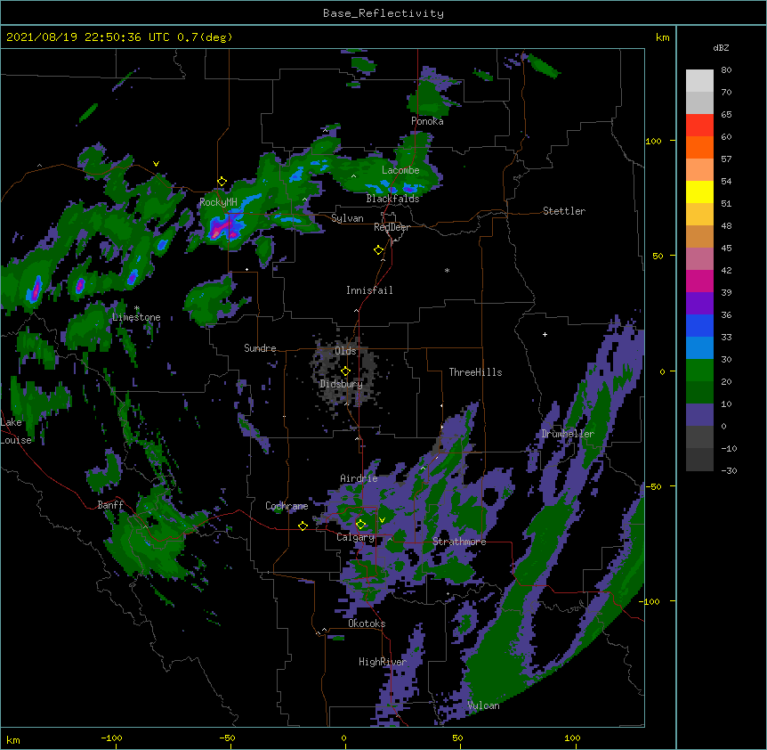Select the indigo 10 dBZ legend swatch
Viewport: 767px width, 750px height.
[x=699, y=415]
